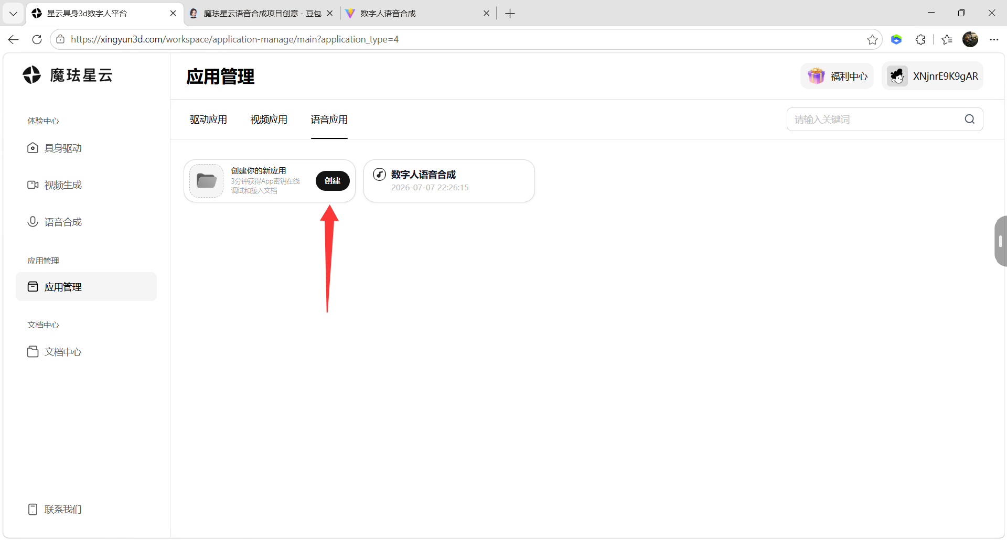Click the timestamp 2026-07-07 22:26:15

[430, 188]
